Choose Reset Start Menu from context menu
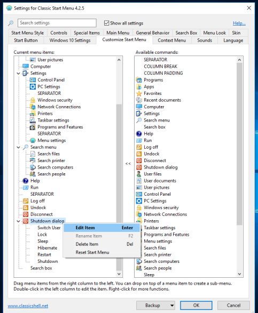This screenshot has width=258, height=313. (x=102, y=252)
